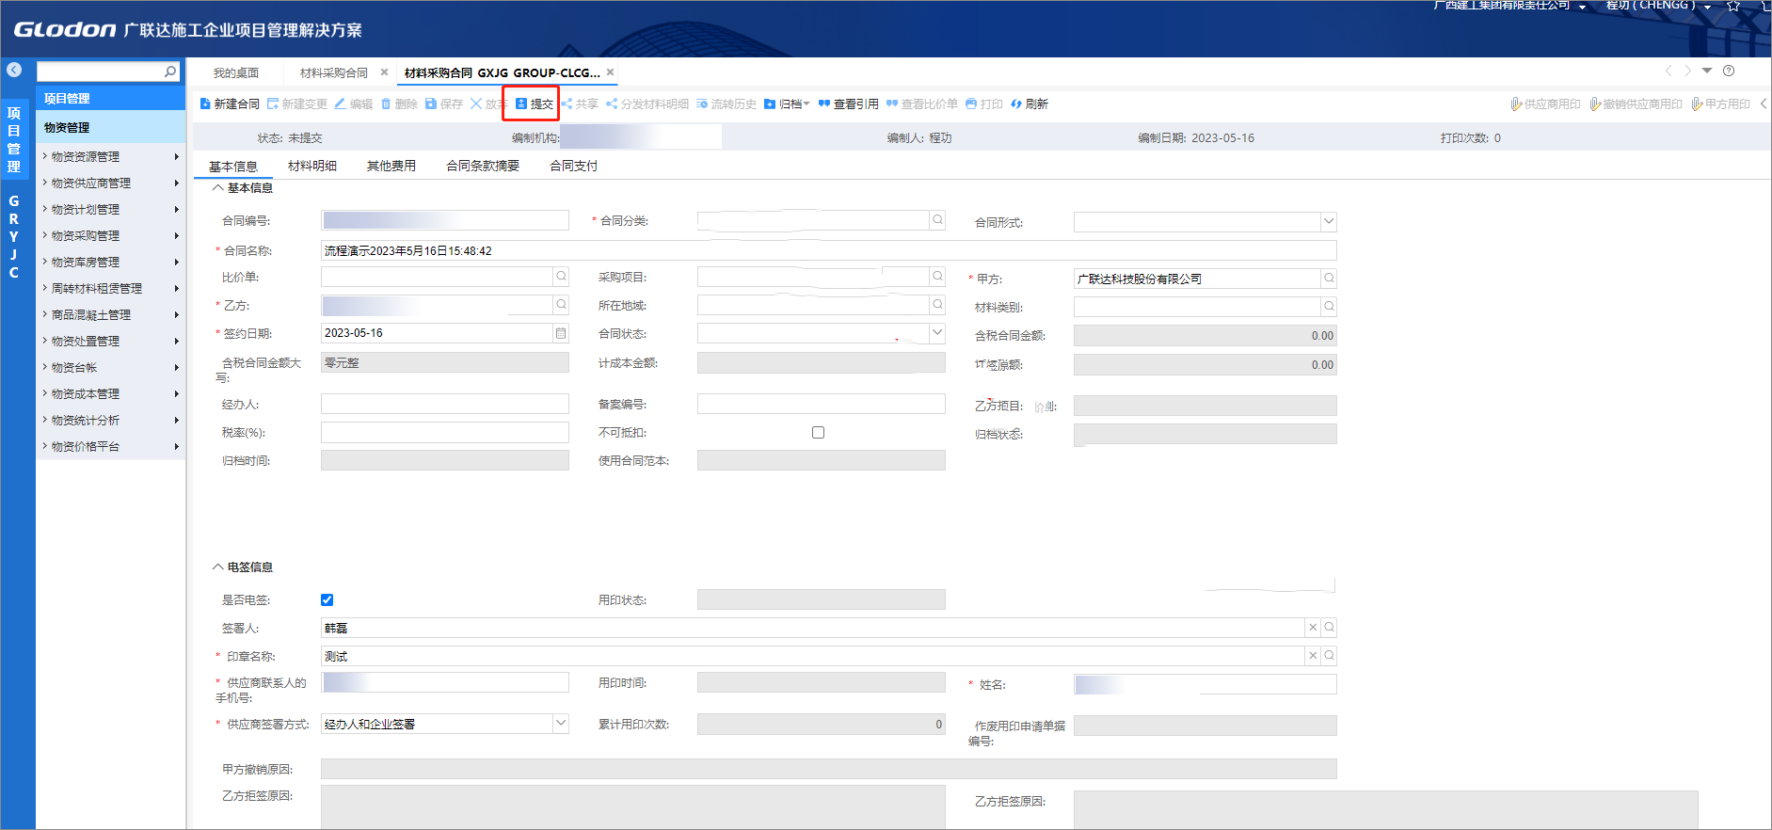Click the 新建合同 new contract icon
Image resolution: width=1772 pixels, height=830 pixels.
(x=205, y=104)
